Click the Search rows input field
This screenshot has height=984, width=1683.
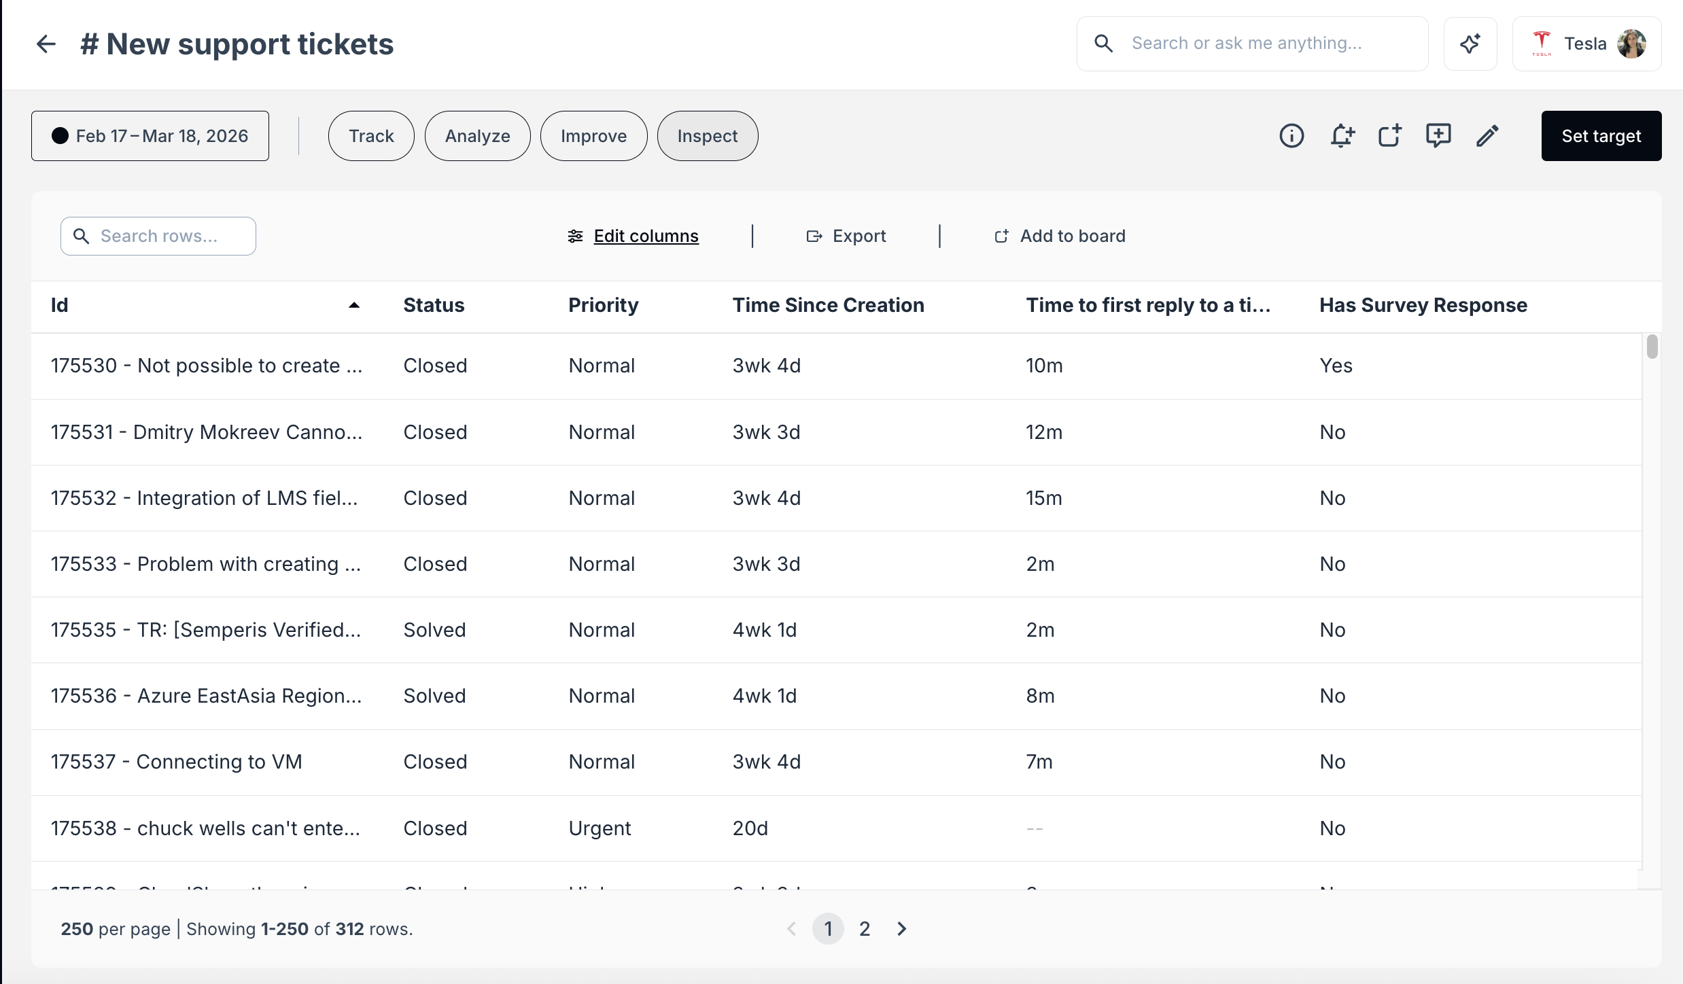click(158, 236)
